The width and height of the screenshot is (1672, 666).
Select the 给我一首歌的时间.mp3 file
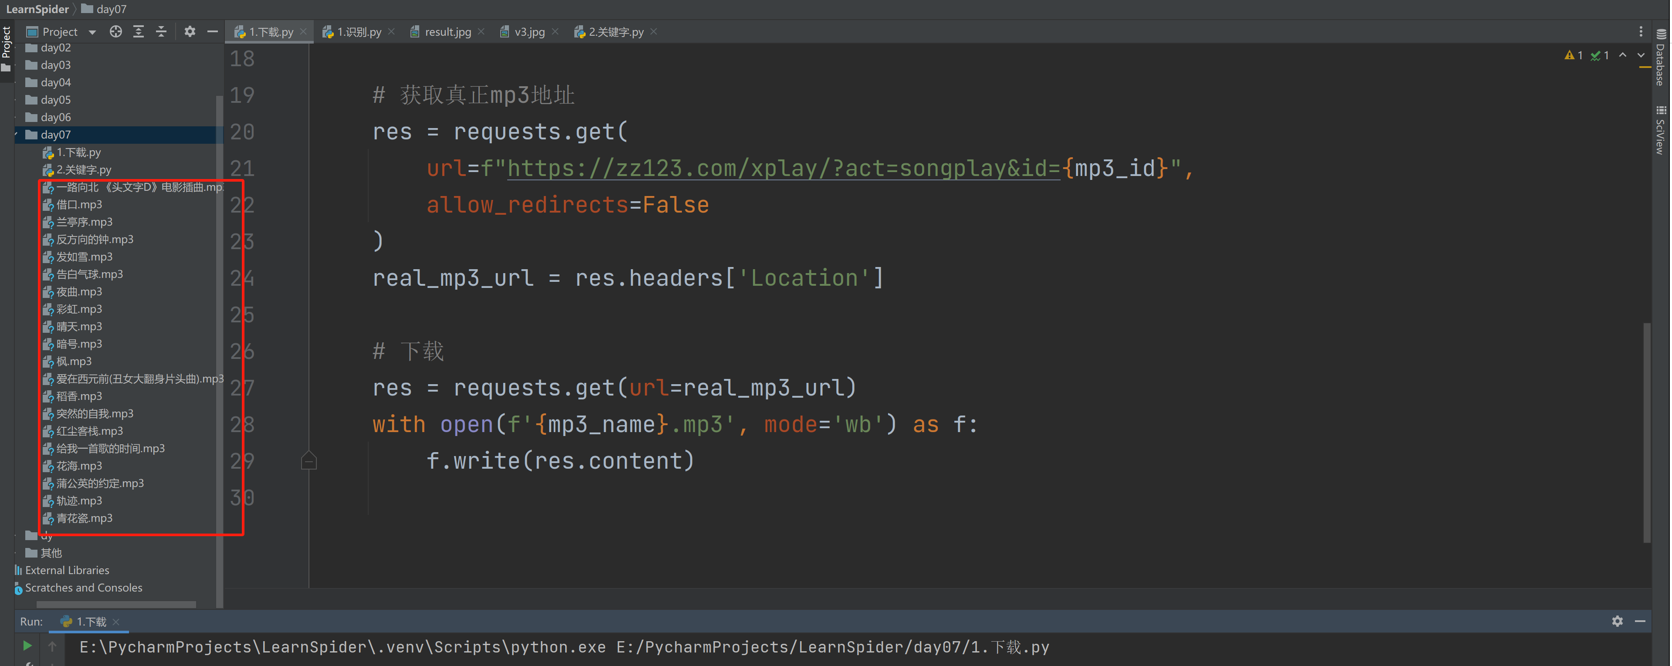click(104, 449)
